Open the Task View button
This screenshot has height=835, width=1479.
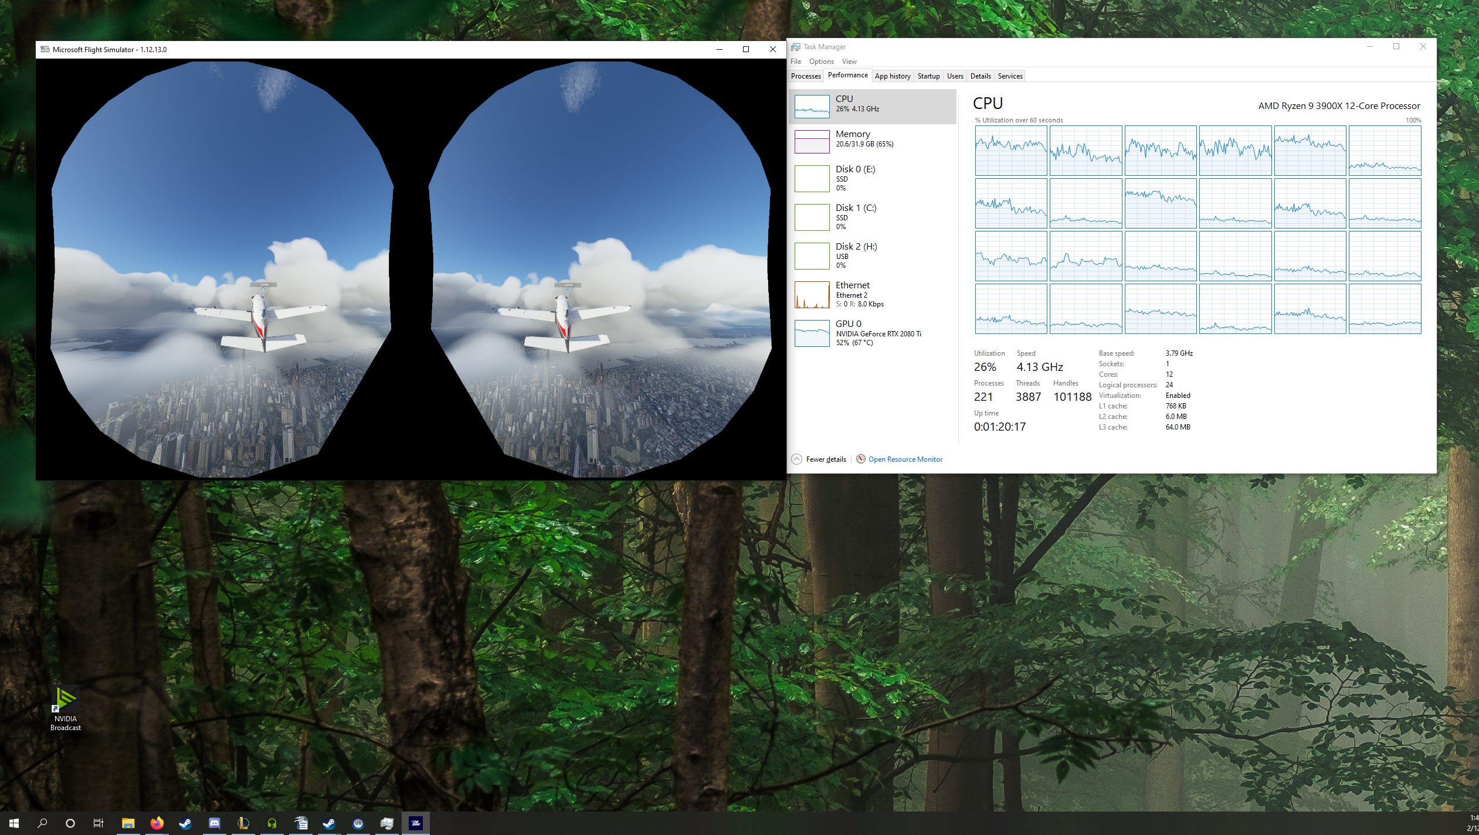pyautogui.click(x=99, y=823)
